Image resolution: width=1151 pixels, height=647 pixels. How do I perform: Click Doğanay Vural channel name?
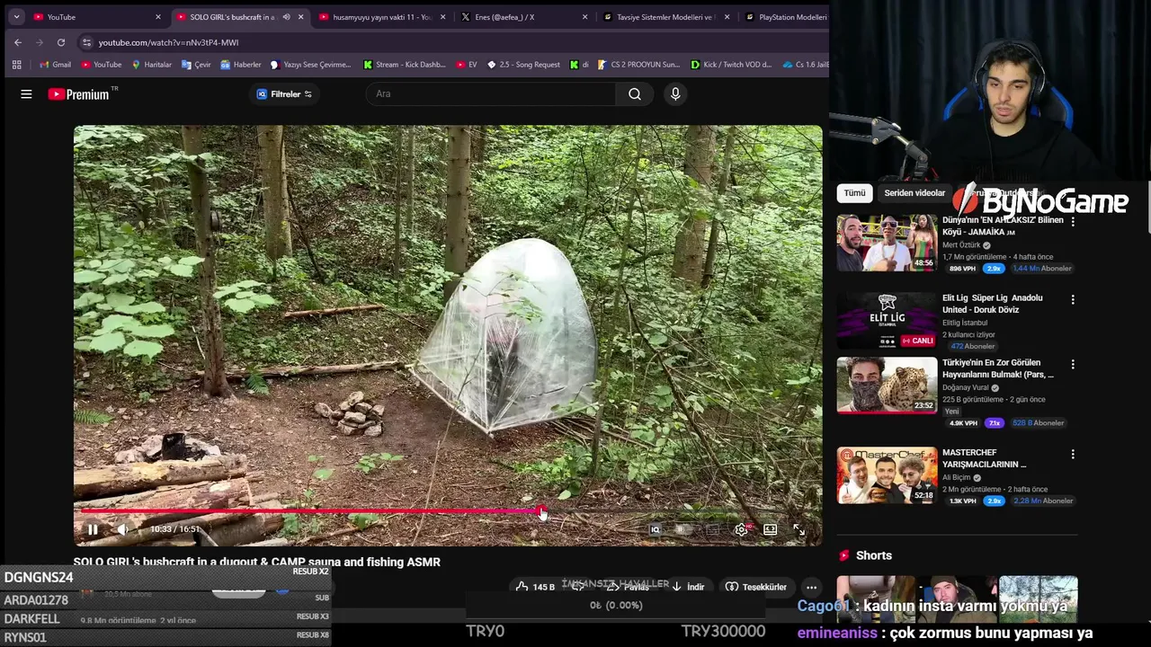point(966,387)
